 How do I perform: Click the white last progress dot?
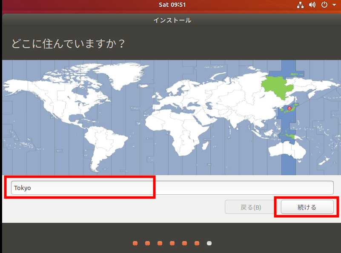209,243
